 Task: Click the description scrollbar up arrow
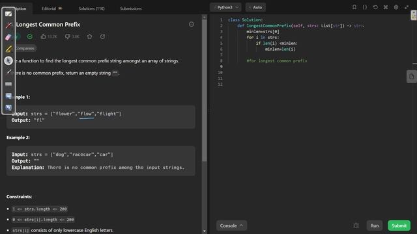[204, 18]
